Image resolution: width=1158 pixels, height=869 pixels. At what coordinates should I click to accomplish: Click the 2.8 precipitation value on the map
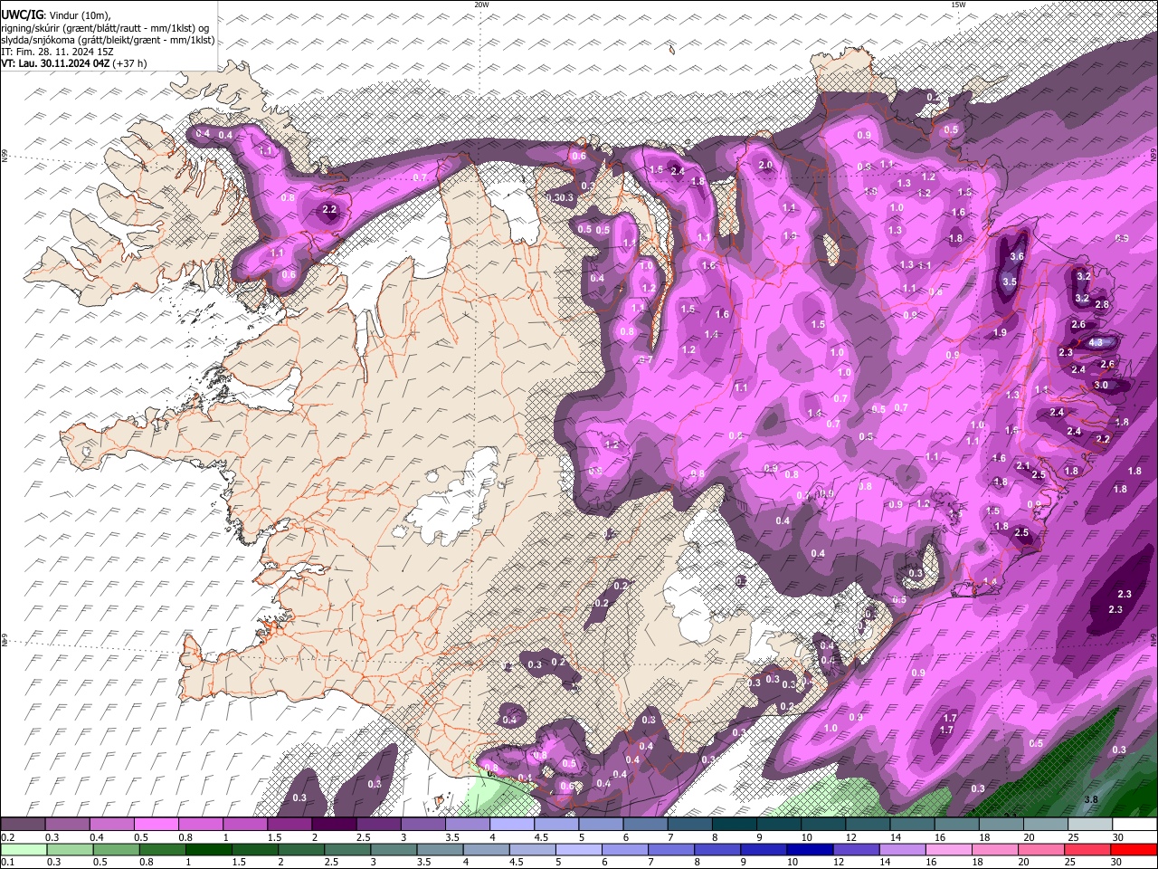click(1102, 304)
